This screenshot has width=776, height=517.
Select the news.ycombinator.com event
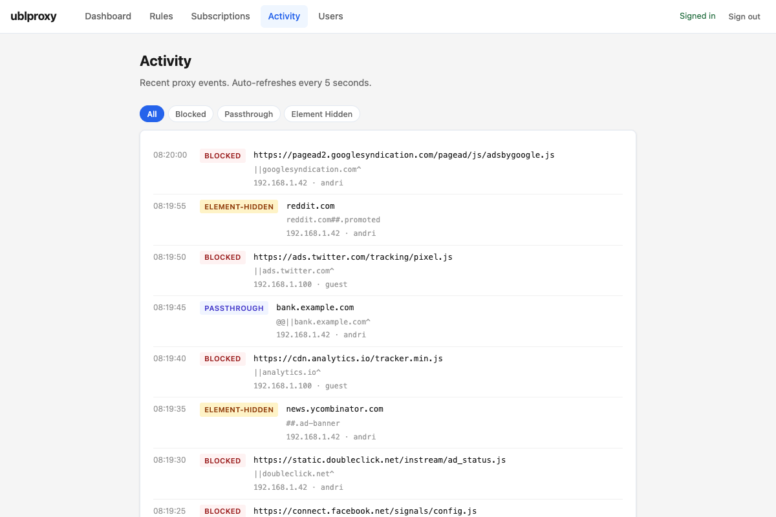tap(334, 409)
